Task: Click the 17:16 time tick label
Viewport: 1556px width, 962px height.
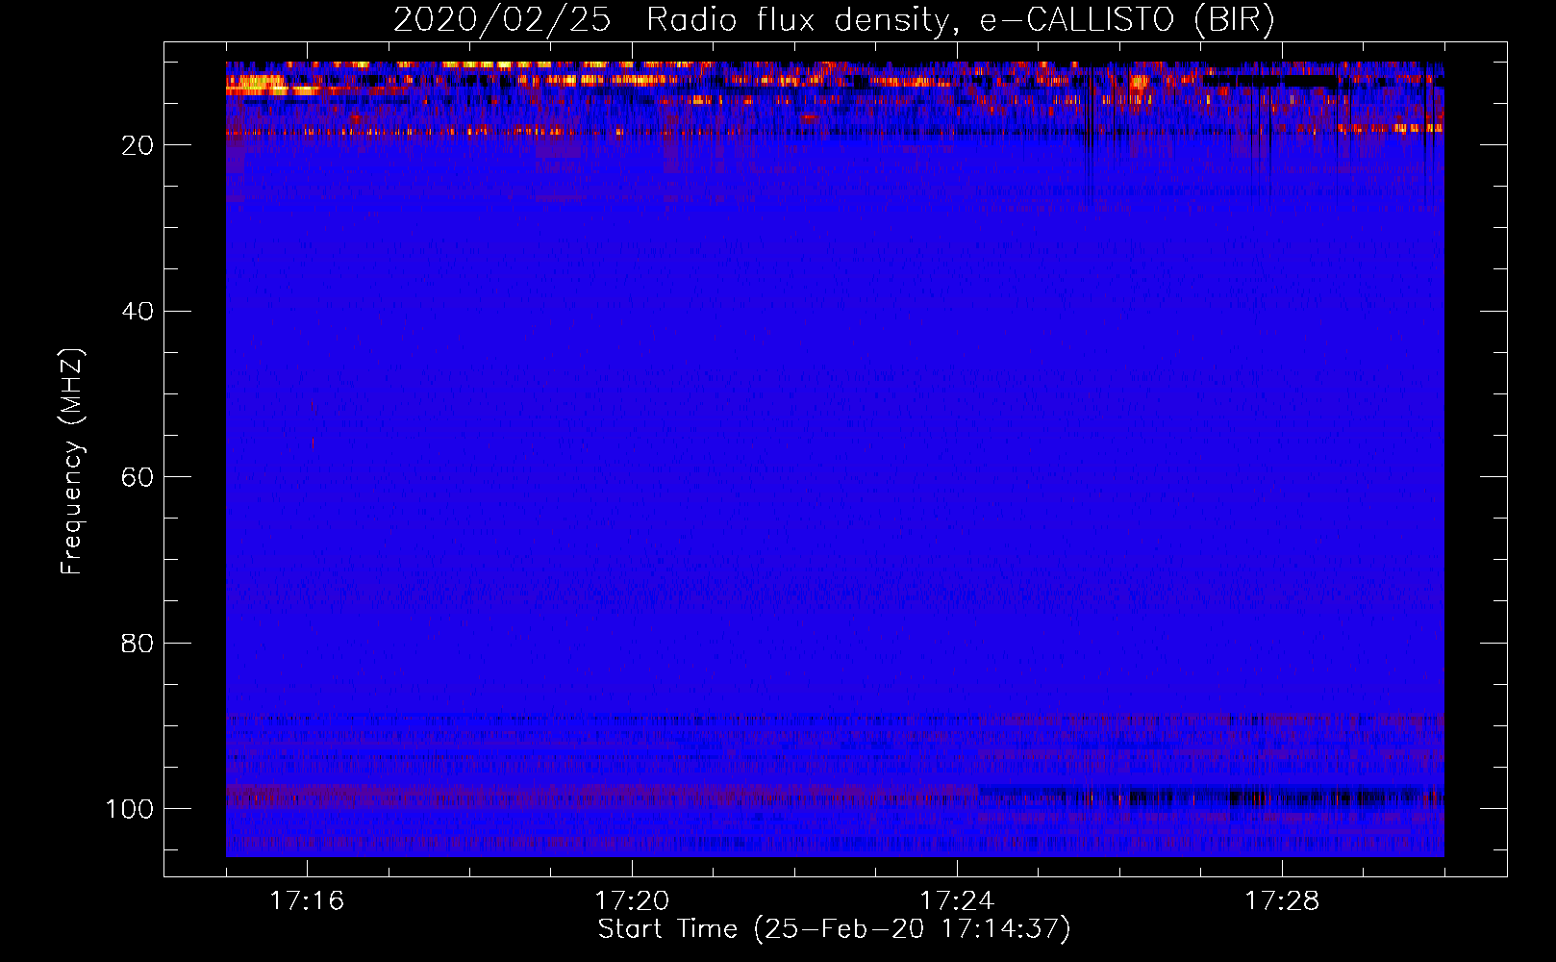Action: coord(307,901)
